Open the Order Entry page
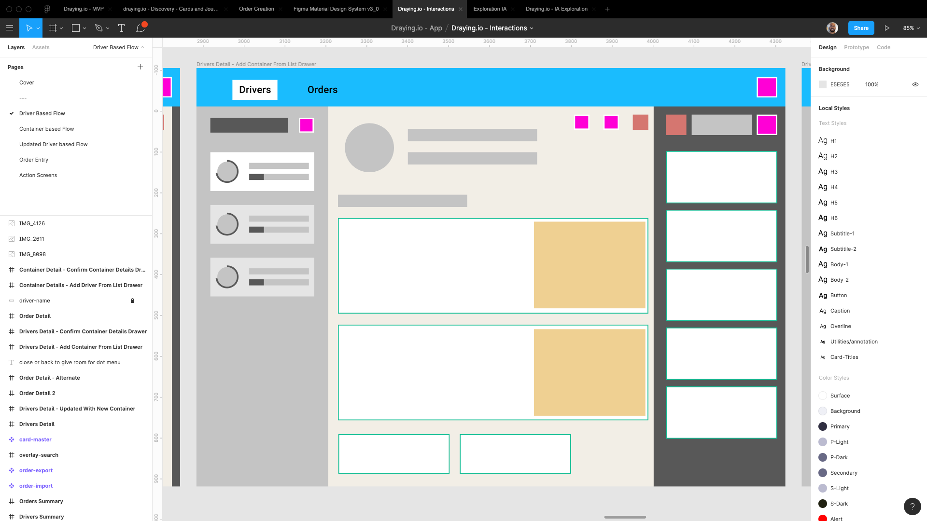 [x=34, y=160]
